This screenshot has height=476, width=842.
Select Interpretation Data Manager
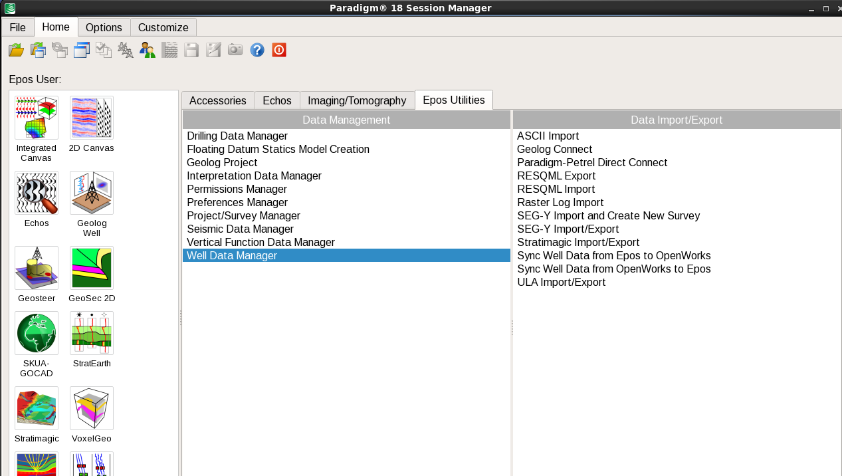pos(346,176)
